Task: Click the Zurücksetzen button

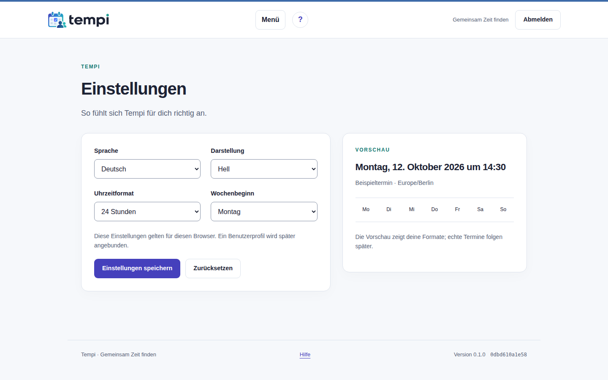Action: click(x=213, y=269)
